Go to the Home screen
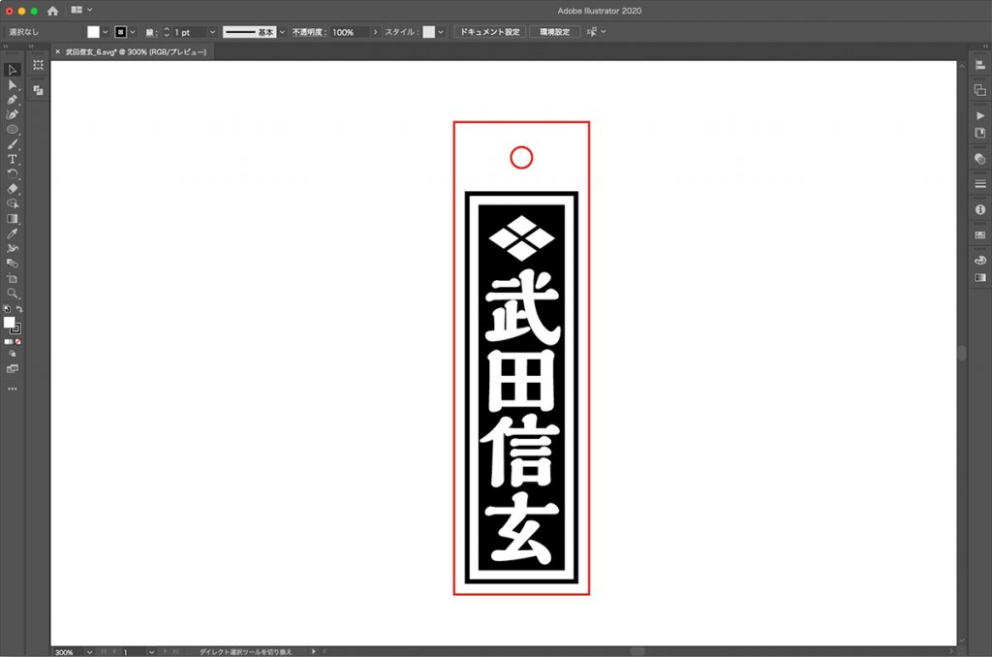The image size is (992, 657). click(x=52, y=11)
